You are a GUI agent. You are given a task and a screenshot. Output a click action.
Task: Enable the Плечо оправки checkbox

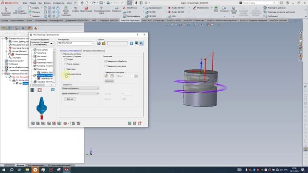pyautogui.click(x=65, y=64)
